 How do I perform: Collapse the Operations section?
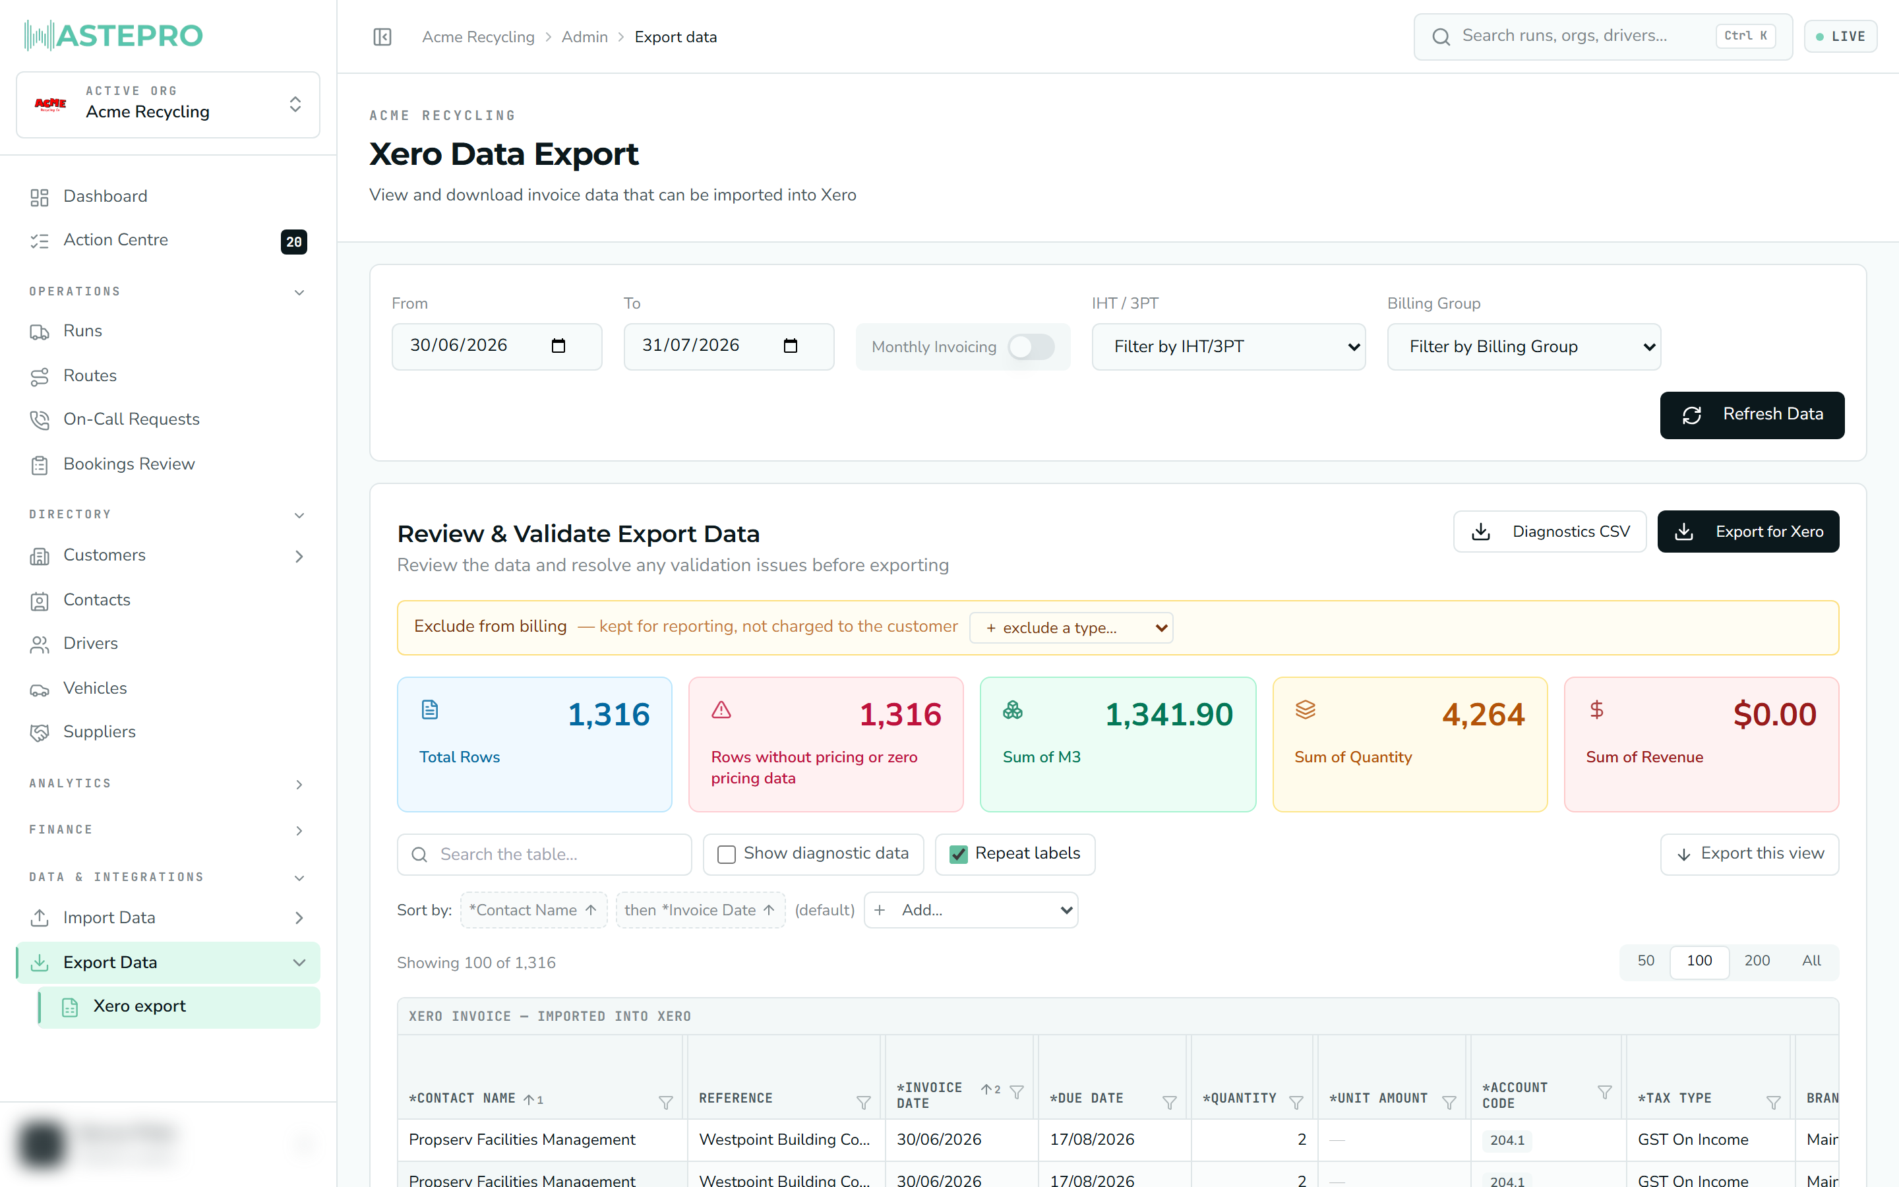coord(299,292)
